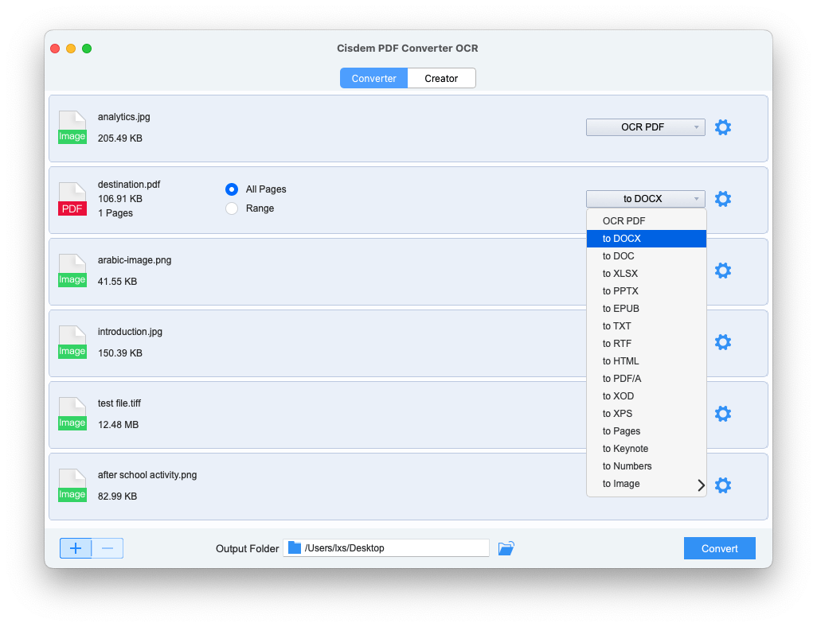Open OCR PDF dropdown for analytics.jpg
This screenshot has height=627, width=817.
coord(645,127)
